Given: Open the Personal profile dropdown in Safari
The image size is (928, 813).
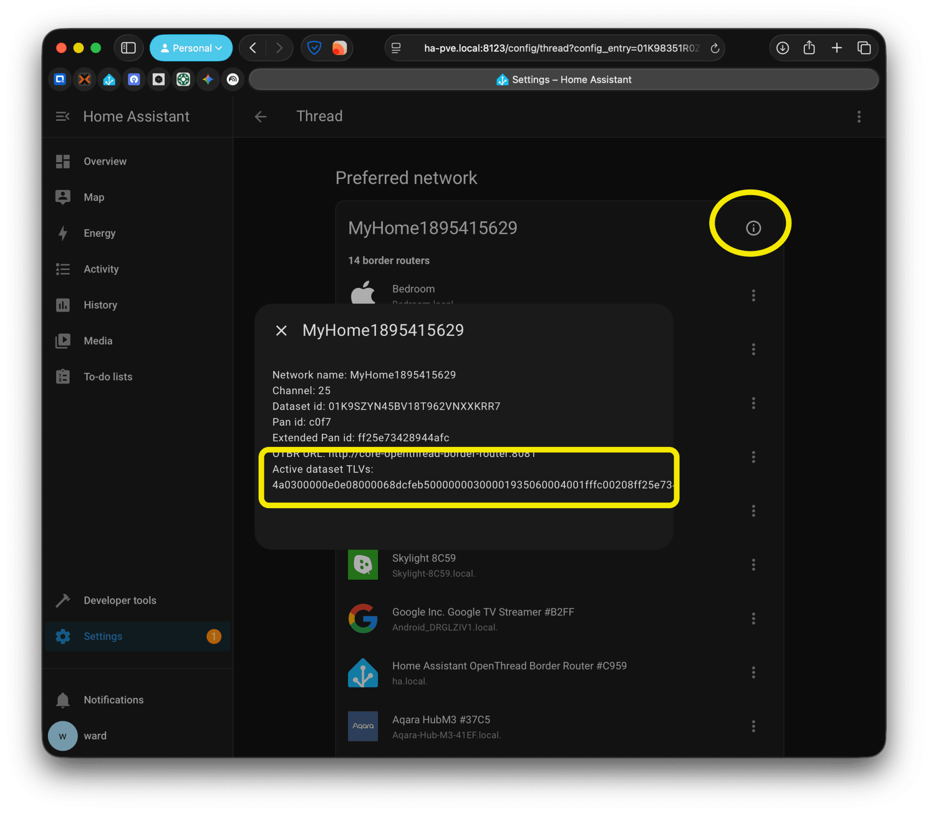Looking at the screenshot, I should click(191, 48).
